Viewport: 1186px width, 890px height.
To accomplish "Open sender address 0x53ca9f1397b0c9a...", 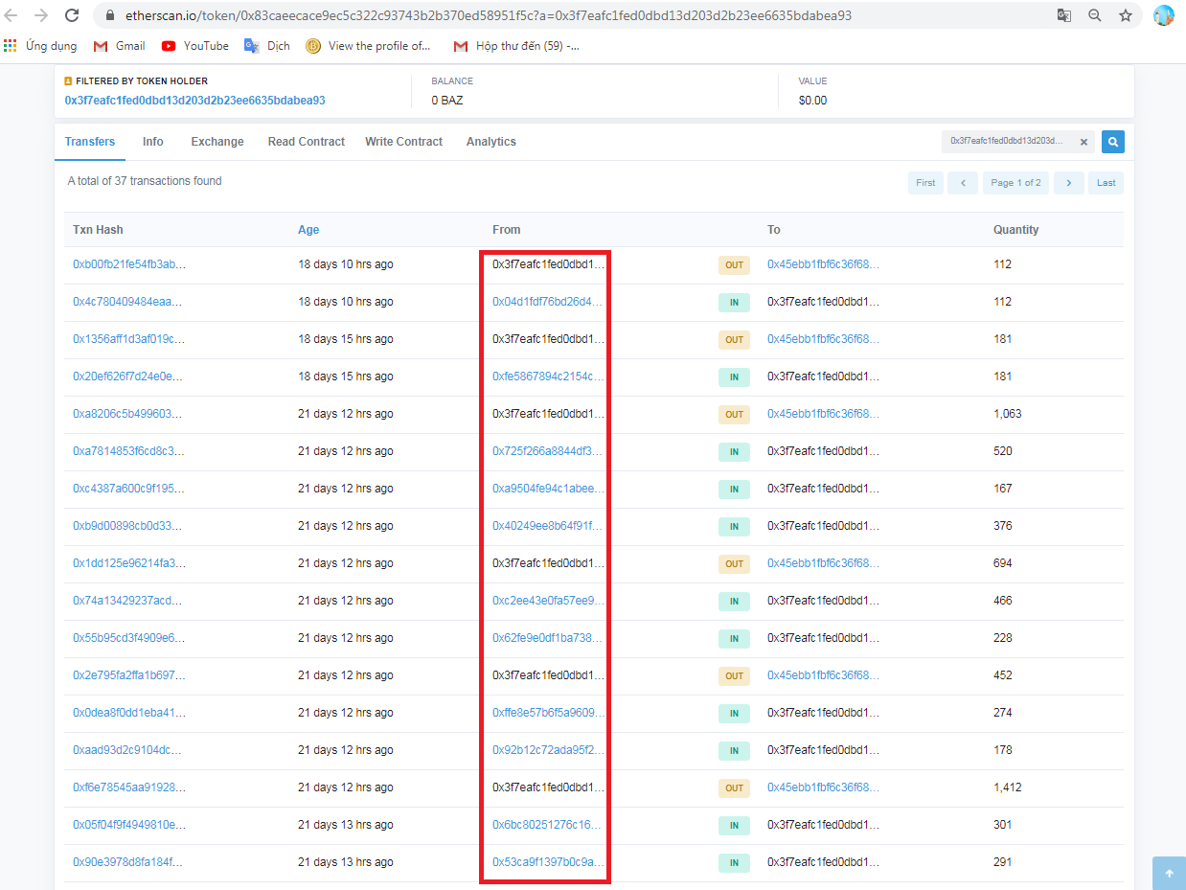I will (x=549, y=862).
